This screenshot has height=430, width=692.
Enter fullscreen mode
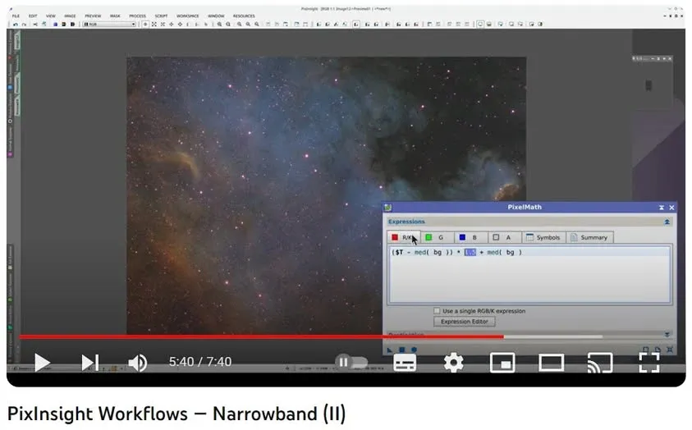[648, 363]
